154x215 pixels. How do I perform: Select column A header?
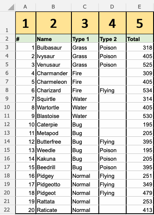pos(25,6)
